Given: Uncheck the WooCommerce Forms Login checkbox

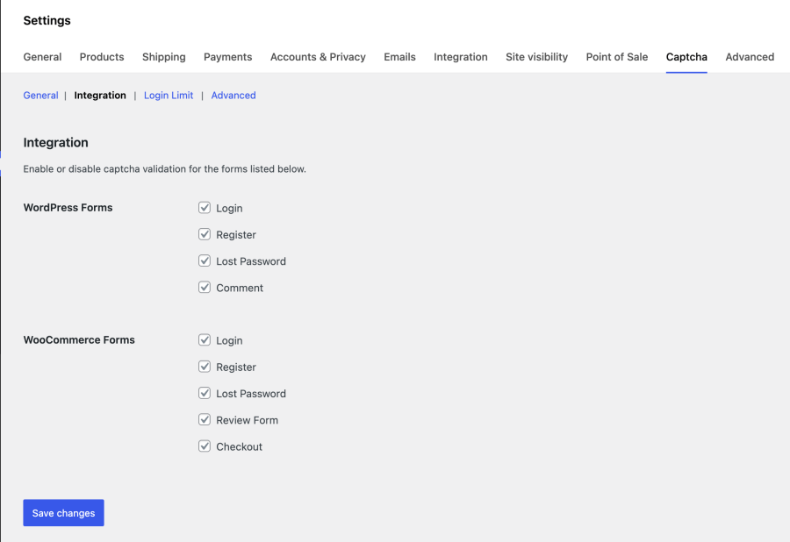Looking at the screenshot, I should [x=204, y=340].
